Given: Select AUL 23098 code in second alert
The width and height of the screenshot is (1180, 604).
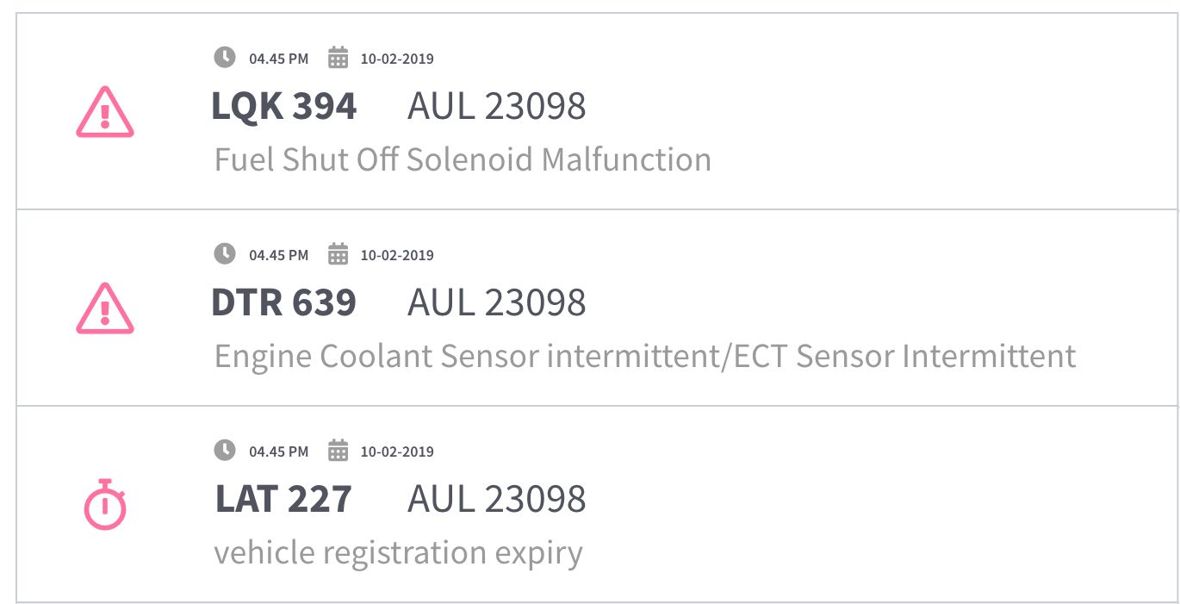Looking at the screenshot, I should [x=497, y=303].
